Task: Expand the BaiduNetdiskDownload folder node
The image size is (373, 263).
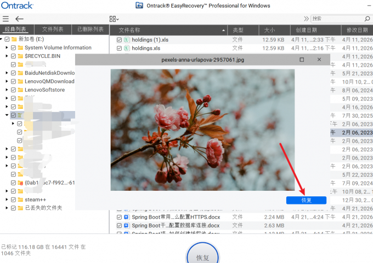Action: (7, 73)
